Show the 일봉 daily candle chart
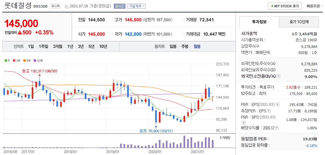 point(173,46)
